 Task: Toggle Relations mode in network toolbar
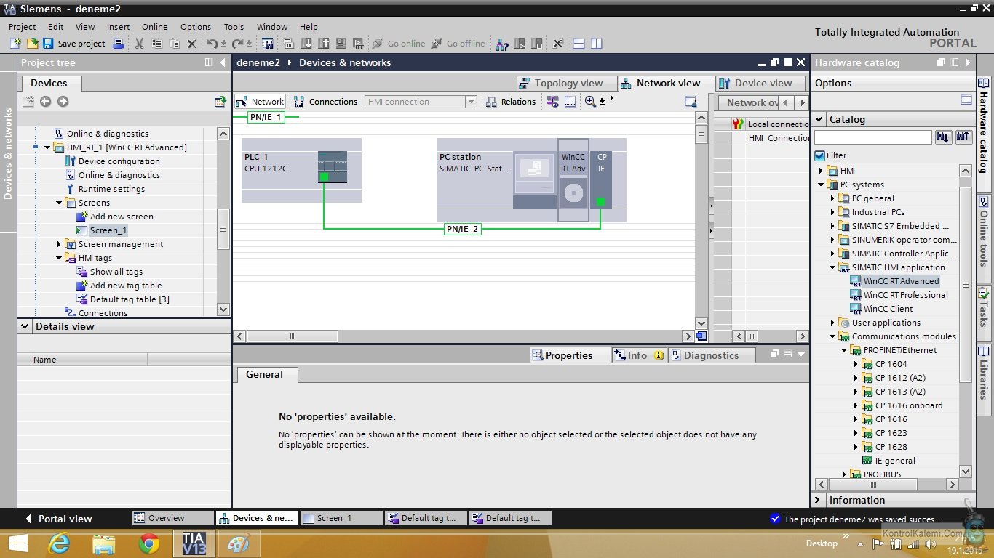511,102
